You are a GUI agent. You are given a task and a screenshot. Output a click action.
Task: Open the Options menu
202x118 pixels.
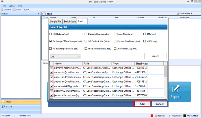click(12, 6)
